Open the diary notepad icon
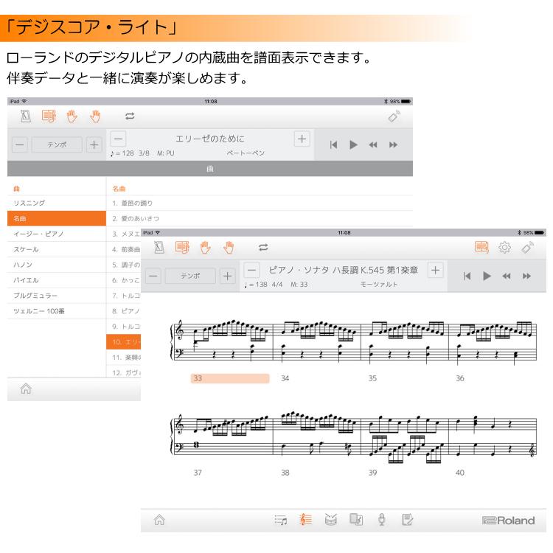The width and height of the screenshot is (553, 553). (x=407, y=520)
